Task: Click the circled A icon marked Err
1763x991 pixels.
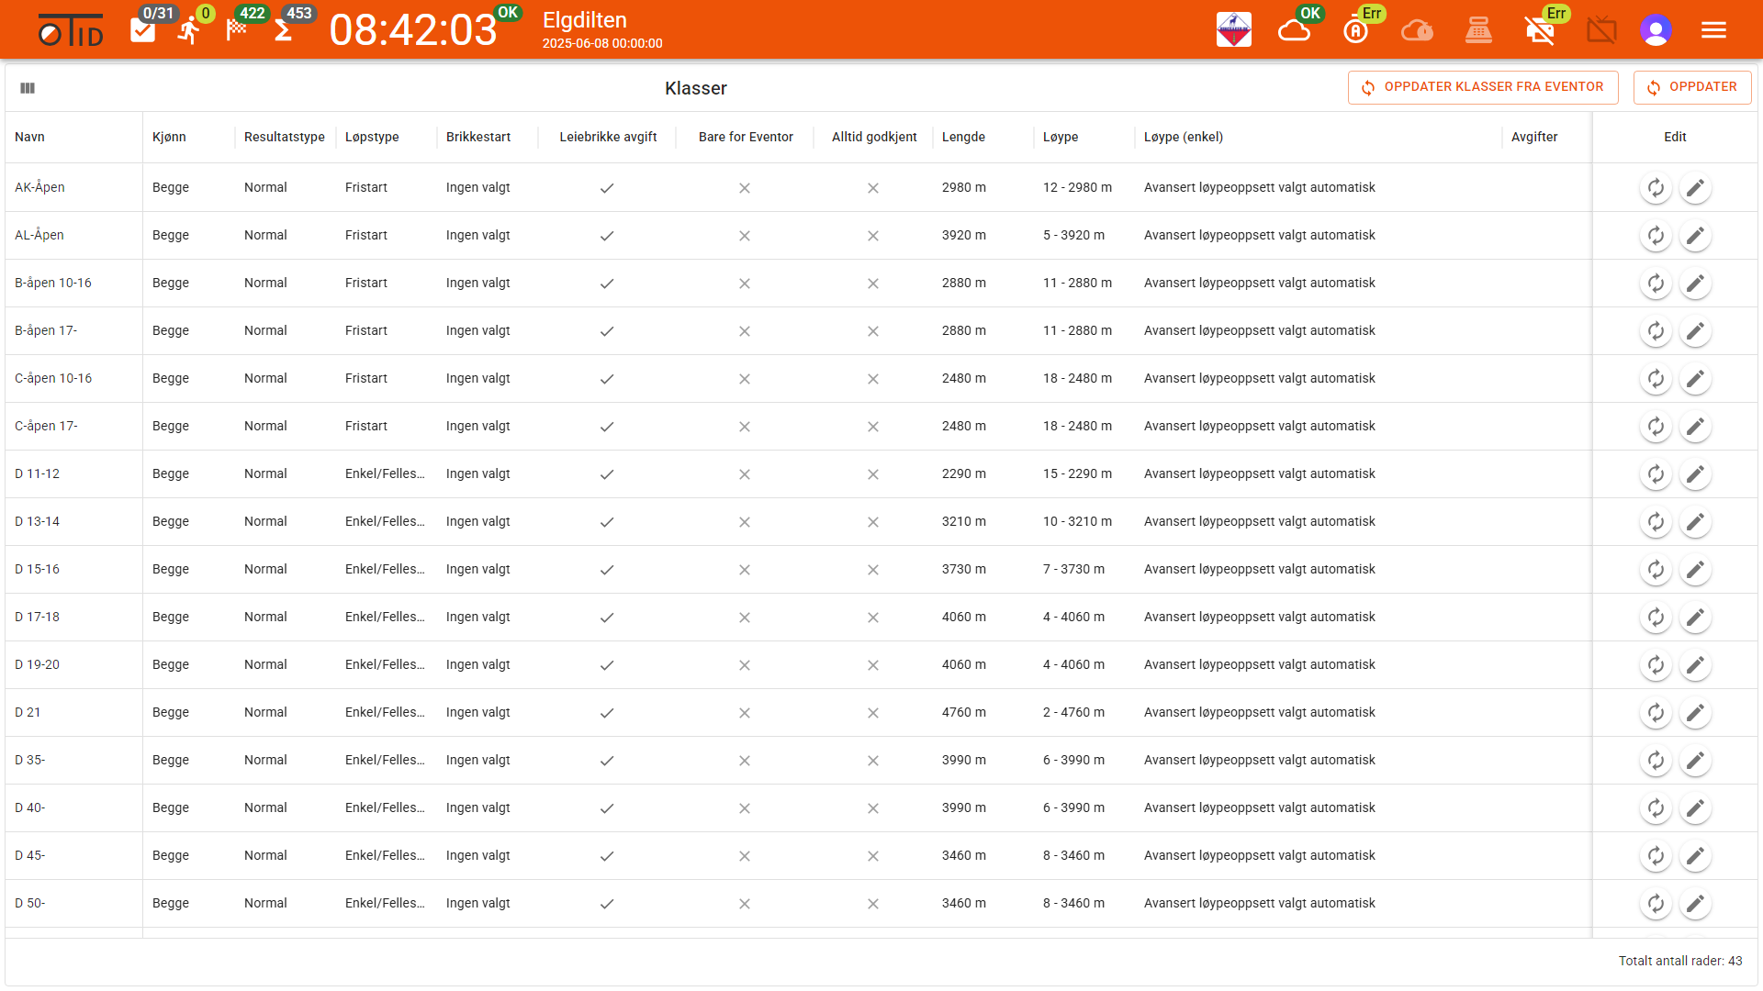Action: (x=1355, y=31)
